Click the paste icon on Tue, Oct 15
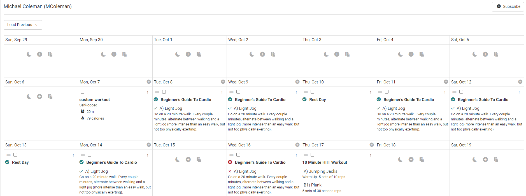Screen dimensions: 526x196 click(199, 160)
